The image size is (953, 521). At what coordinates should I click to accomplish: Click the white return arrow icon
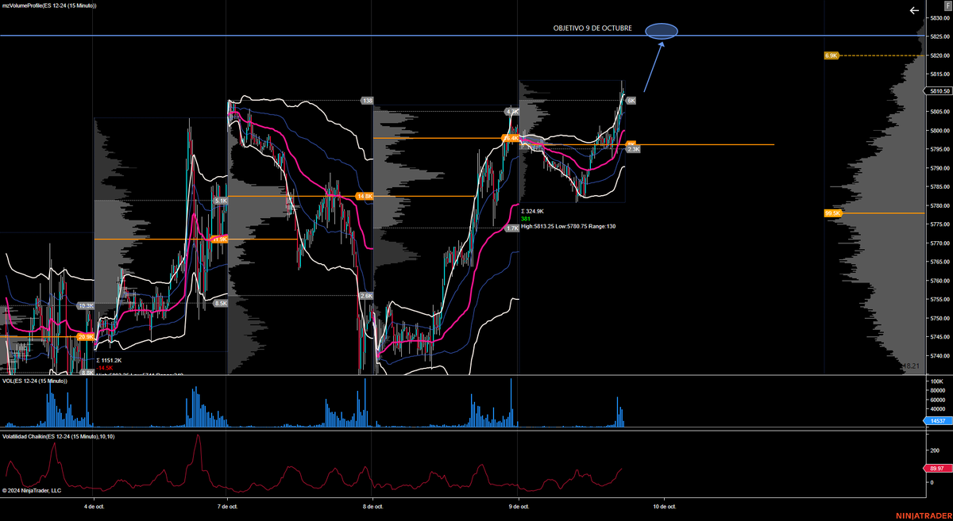[913, 10]
